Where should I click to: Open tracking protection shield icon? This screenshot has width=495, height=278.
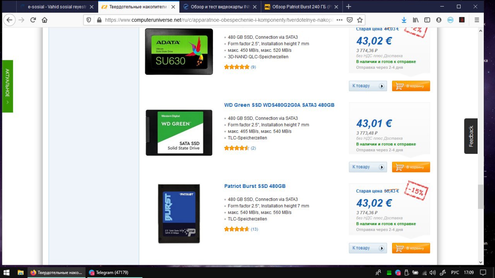tap(89, 20)
